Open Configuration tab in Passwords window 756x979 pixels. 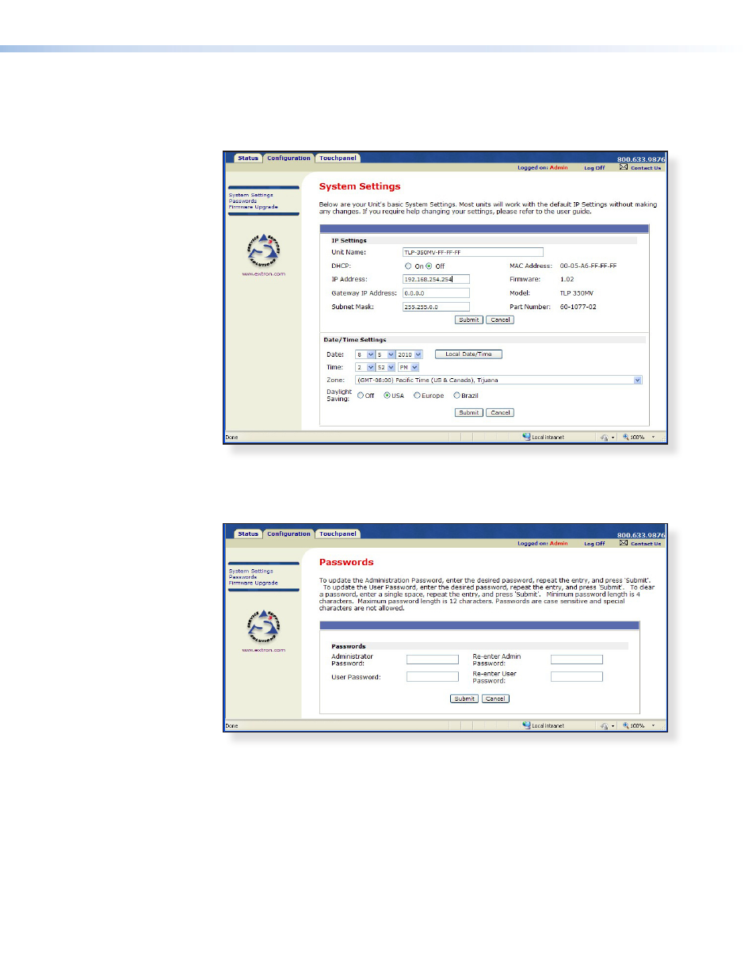[x=288, y=534]
